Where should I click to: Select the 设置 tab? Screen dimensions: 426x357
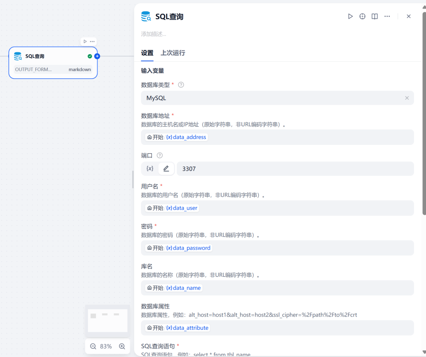click(147, 53)
